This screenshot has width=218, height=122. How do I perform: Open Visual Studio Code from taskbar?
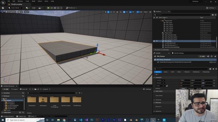(x=81, y=120)
